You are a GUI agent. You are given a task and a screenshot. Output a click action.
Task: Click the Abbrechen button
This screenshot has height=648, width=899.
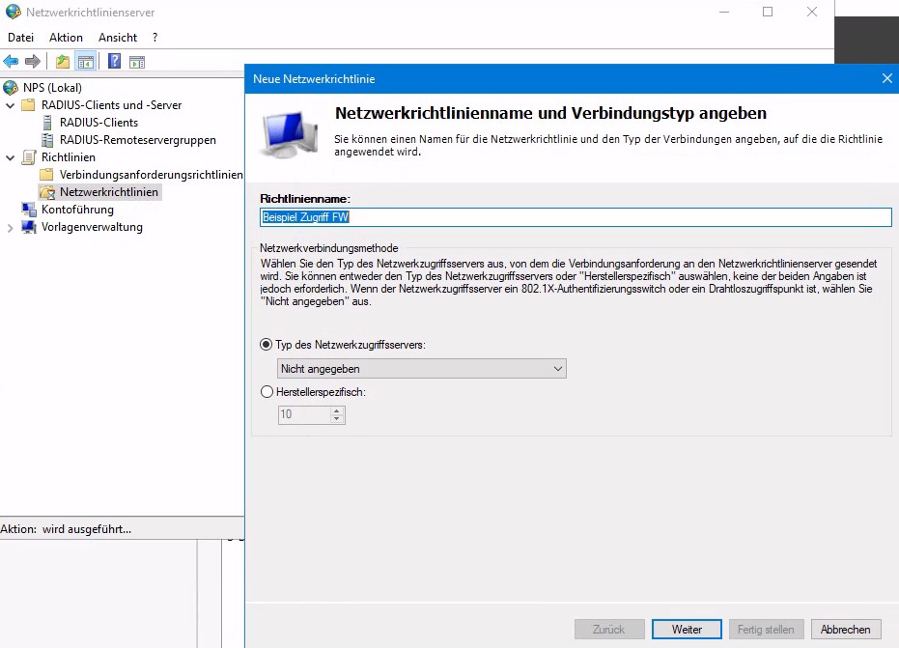(x=845, y=629)
